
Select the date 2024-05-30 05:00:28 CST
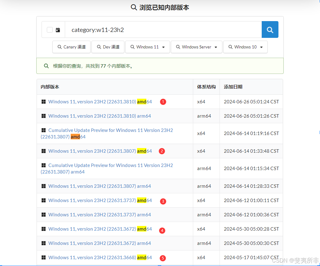click(x=251, y=229)
